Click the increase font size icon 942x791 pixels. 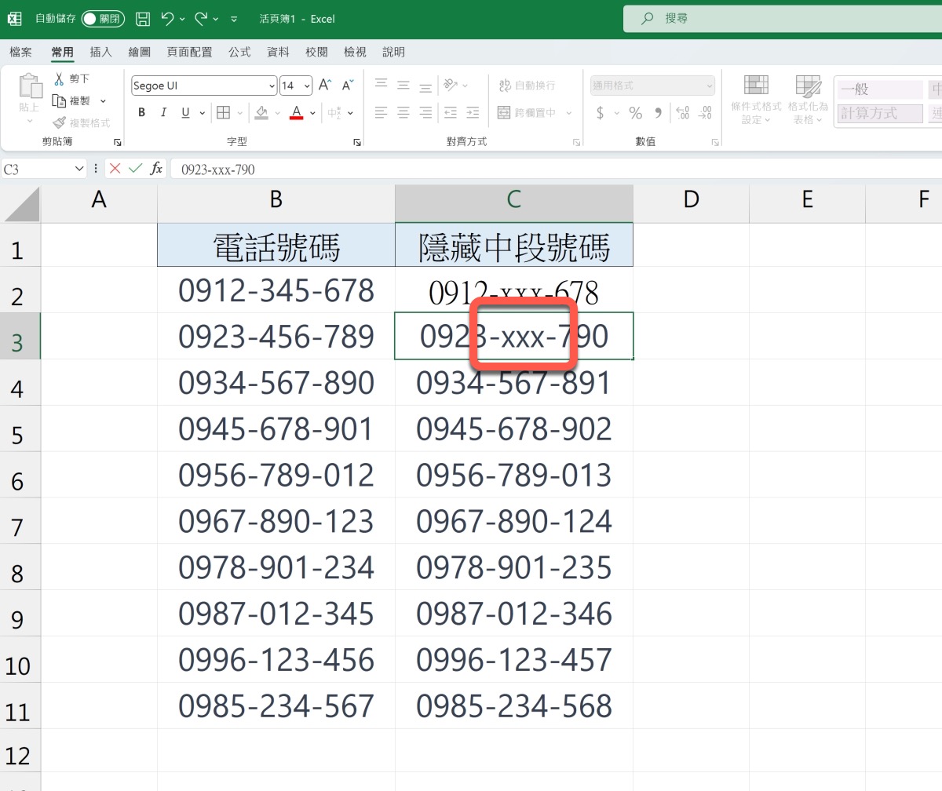(x=325, y=86)
